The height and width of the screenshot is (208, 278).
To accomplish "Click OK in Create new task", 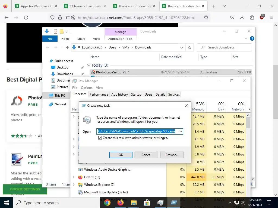I will click(x=121, y=155).
